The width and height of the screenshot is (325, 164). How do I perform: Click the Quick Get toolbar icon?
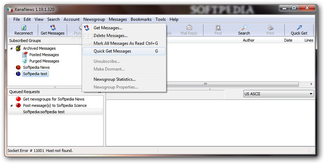(x=299, y=28)
